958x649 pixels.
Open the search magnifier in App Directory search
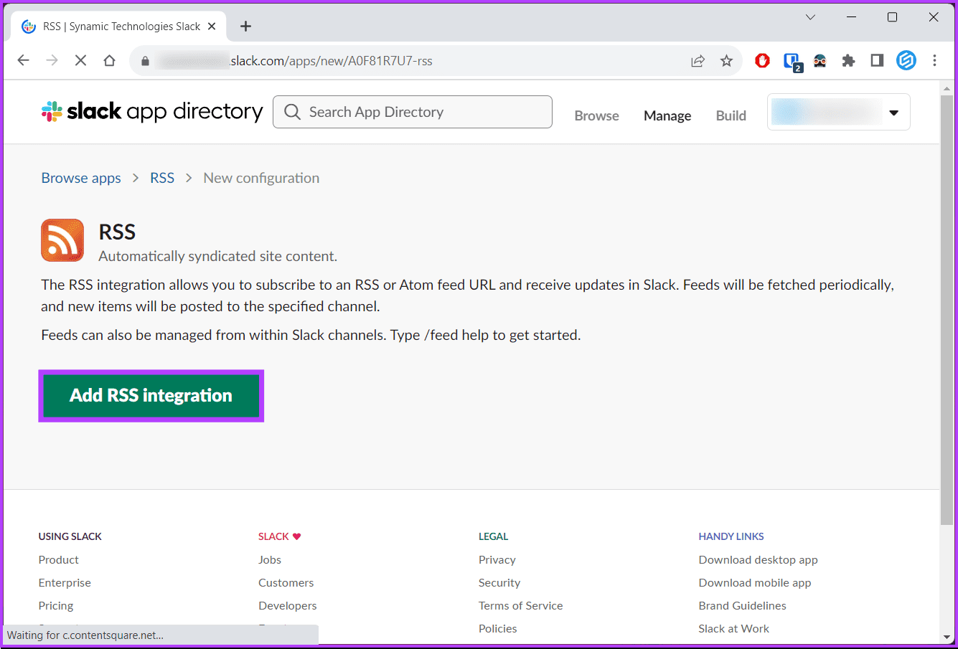point(291,112)
